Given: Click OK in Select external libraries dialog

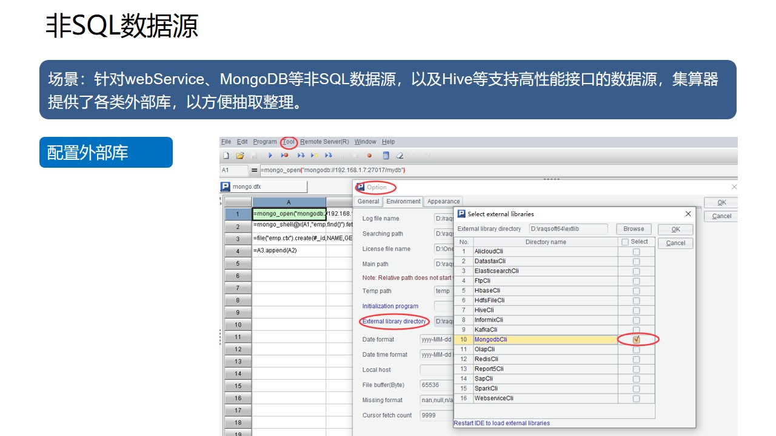Looking at the screenshot, I should [675, 230].
